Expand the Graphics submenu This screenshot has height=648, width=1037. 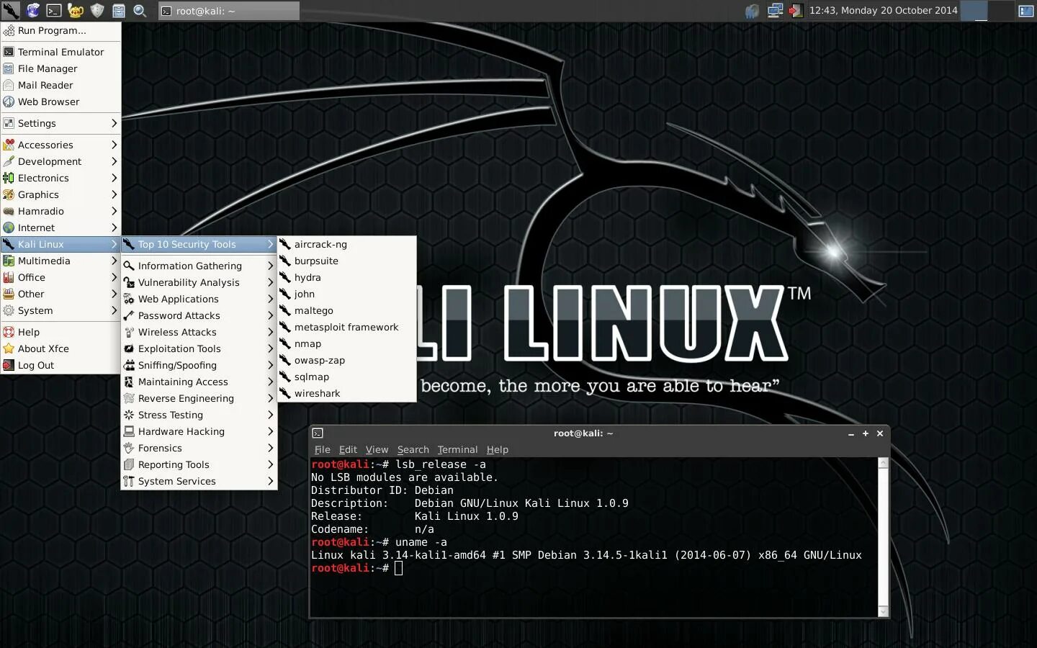tap(60, 194)
